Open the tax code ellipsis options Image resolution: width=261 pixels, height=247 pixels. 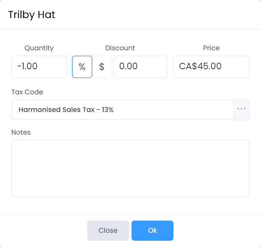241,109
